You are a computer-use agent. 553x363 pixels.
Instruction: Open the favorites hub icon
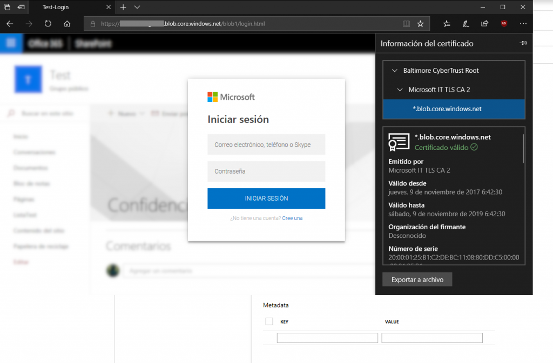pos(447,24)
